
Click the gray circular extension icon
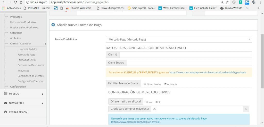234,2
